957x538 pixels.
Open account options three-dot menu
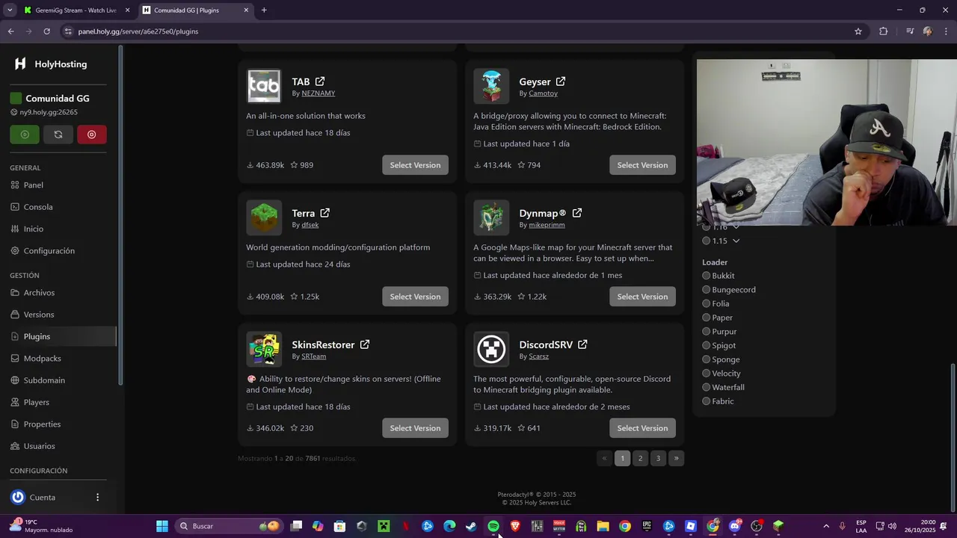pyautogui.click(x=97, y=498)
